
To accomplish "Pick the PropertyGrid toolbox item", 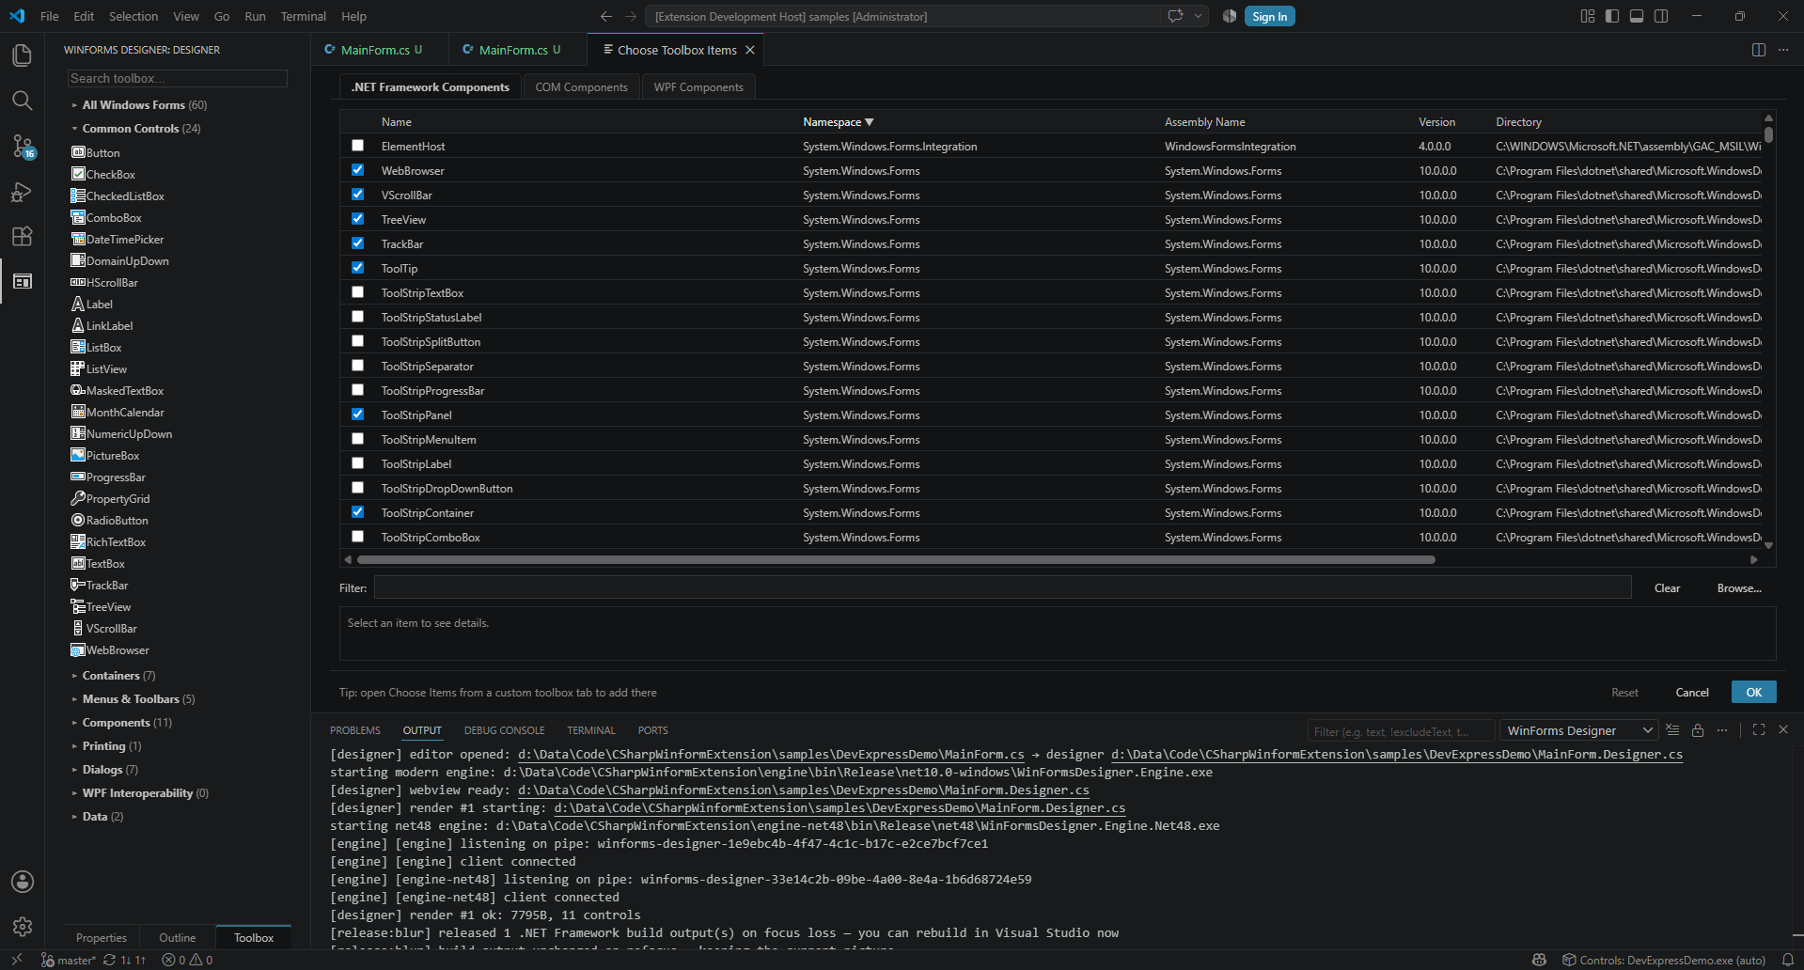I will pyautogui.click(x=110, y=499).
